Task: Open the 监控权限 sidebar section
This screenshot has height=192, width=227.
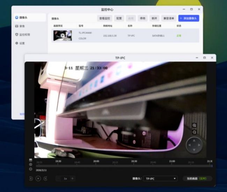Action: pos(24,35)
